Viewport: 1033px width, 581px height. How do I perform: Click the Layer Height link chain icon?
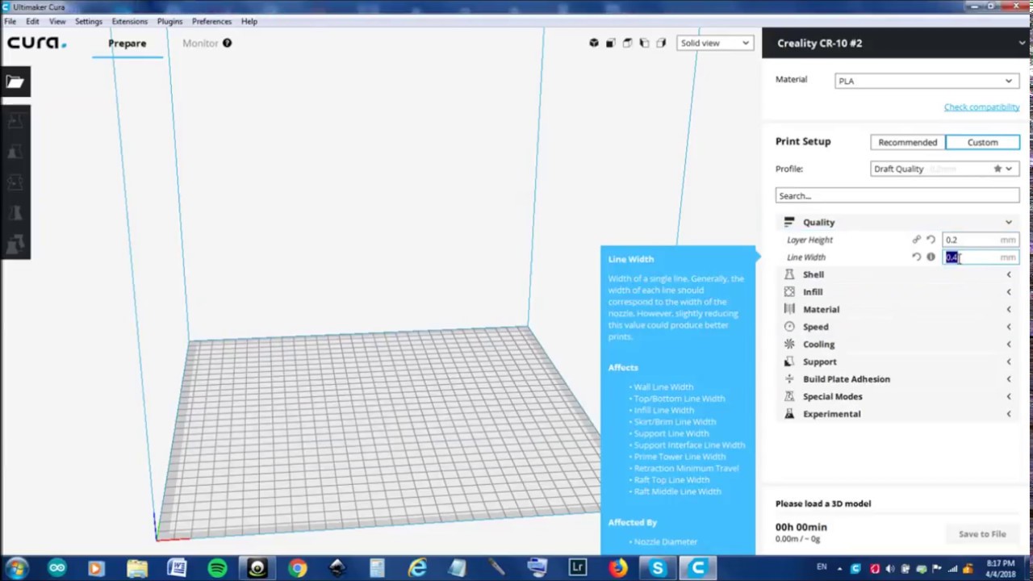[916, 240]
